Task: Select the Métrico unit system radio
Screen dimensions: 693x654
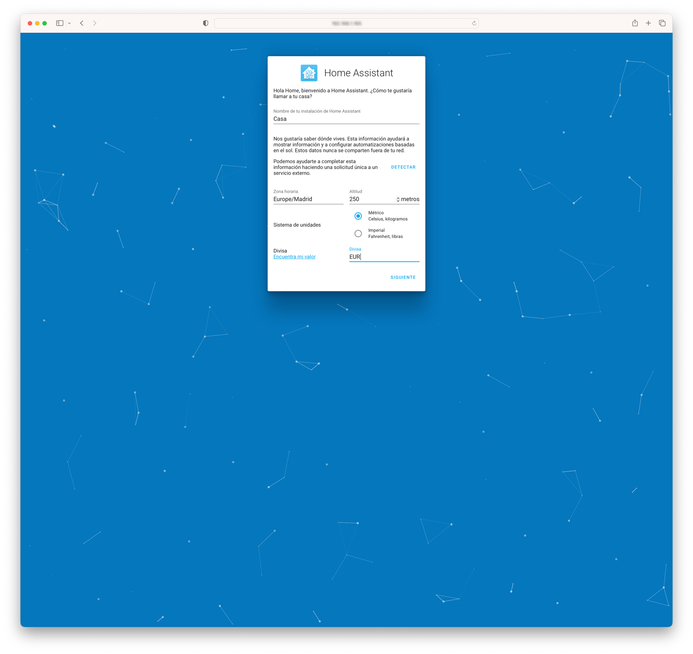Action: 358,216
